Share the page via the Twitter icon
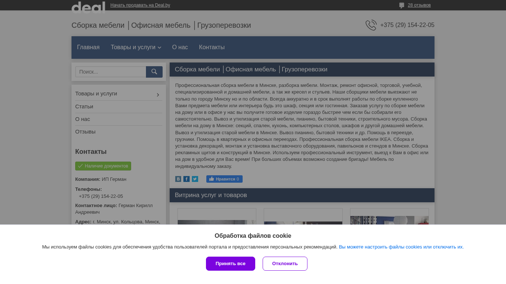The height and width of the screenshot is (284, 506). tap(195, 179)
